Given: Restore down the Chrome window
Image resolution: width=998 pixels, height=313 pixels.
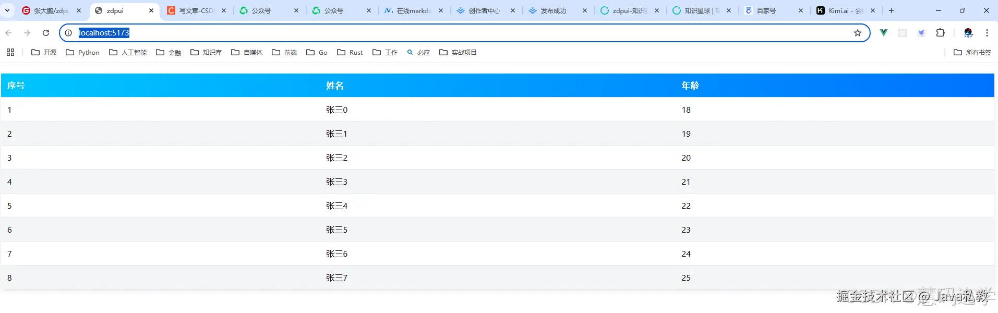Looking at the screenshot, I should (963, 10).
